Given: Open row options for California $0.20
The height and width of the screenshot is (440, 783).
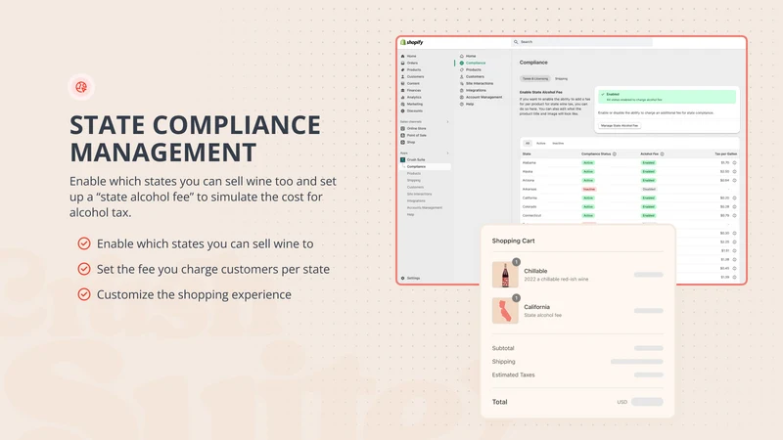Looking at the screenshot, I should (735, 198).
